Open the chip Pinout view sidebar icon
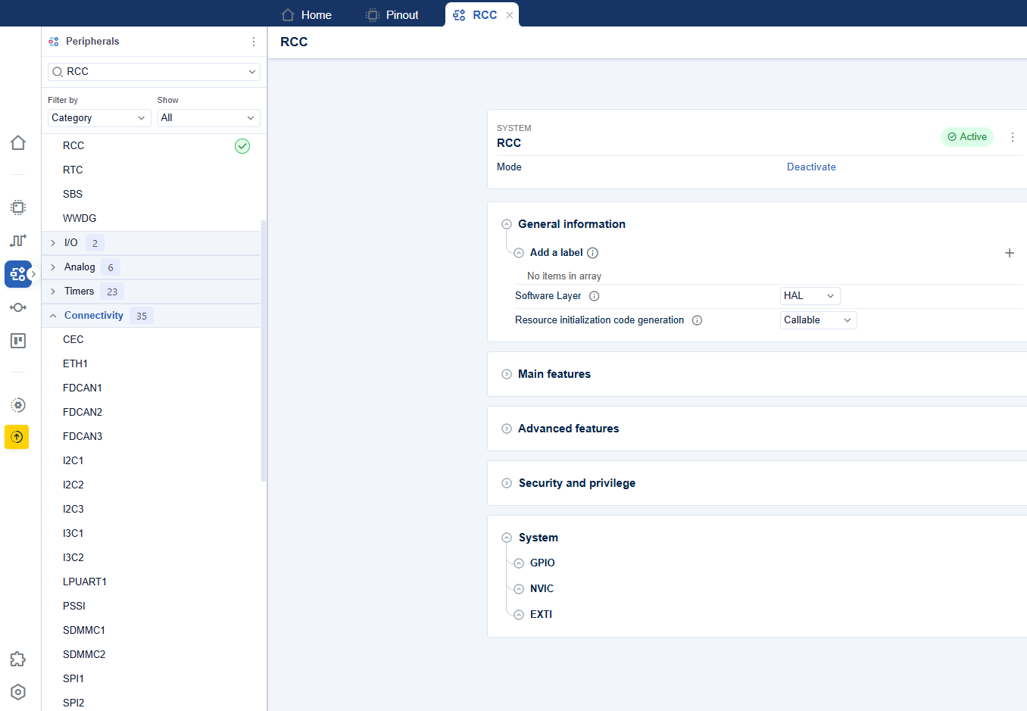Image resolution: width=1027 pixels, height=711 pixels. click(x=18, y=207)
